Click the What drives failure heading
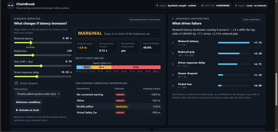278x132 pixels. pos(187,23)
